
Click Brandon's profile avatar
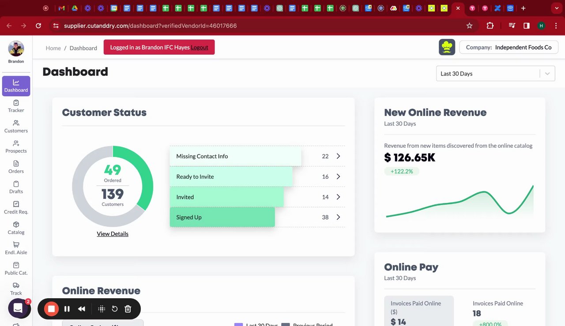pos(16,49)
